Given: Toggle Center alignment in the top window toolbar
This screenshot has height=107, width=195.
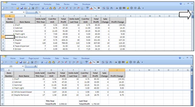Looking at the screenshot, I should tap(99, 8).
